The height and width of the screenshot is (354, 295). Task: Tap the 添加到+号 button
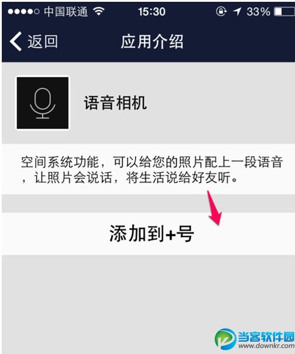[x=148, y=234]
